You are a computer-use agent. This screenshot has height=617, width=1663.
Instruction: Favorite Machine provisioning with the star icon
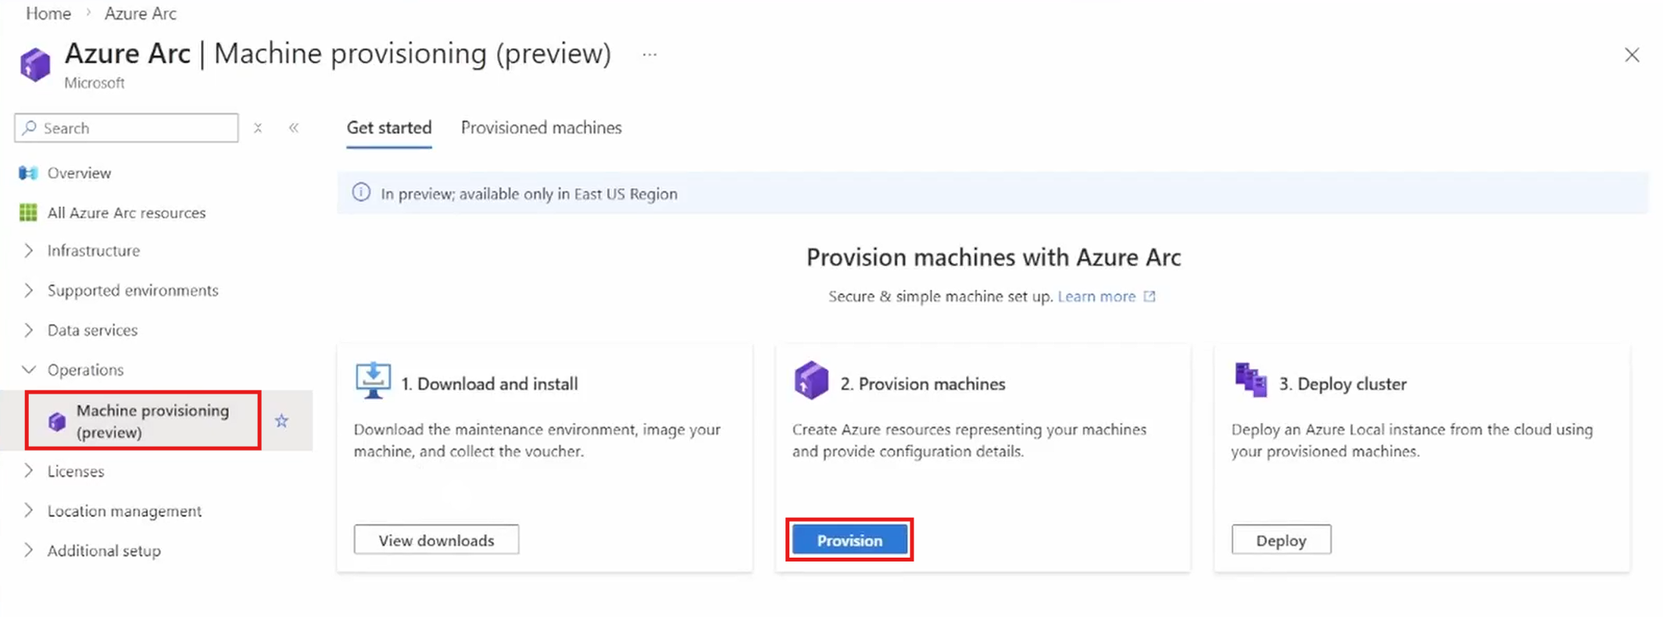coord(282,421)
